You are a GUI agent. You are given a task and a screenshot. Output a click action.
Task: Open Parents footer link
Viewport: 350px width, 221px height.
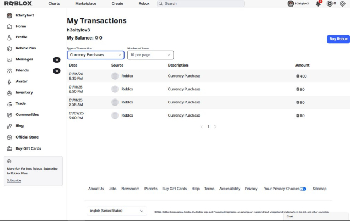[x=151, y=189]
